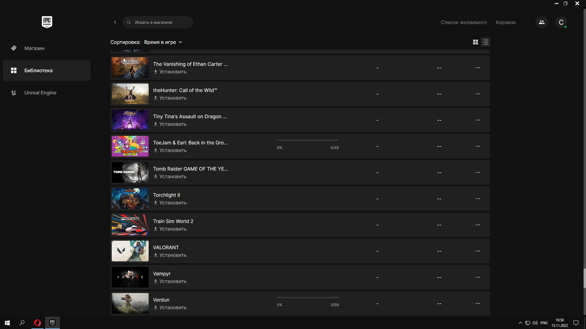Open options menu for Train Sim World 2
Image resolution: width=586 pixels, height=329 pixels.
478,225
